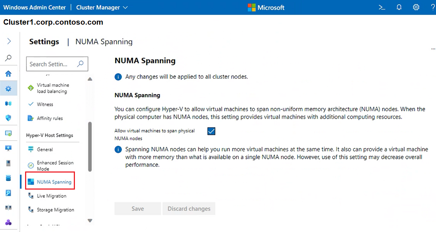Viewport: 436px width, 232px height.
Task: Open the PowerShell console icon in the top bar
Action: (x=381, y=7)
